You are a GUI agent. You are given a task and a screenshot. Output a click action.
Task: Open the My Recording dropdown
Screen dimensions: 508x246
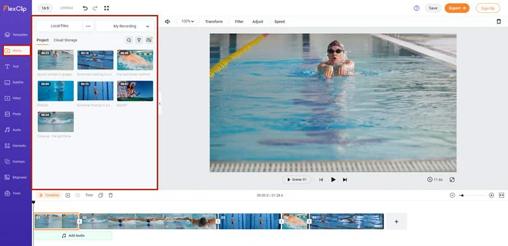[125, 26]
